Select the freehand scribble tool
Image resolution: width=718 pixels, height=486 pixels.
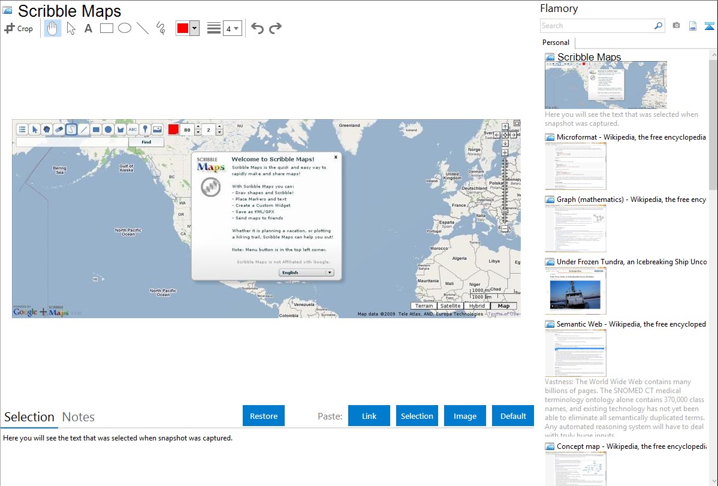[x=161, y=28]
